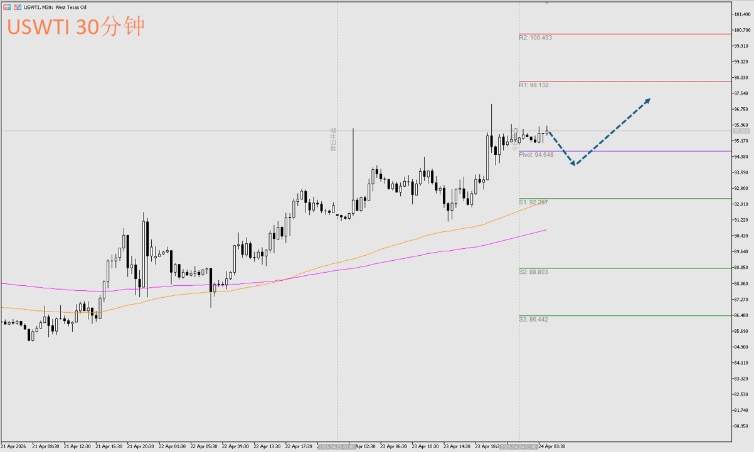This screenshot has width=754, height=452.
Task: Click the 2026.04.23 01:00 highlighted date marker
Action: pyautogui.click(x=337, y=446)
